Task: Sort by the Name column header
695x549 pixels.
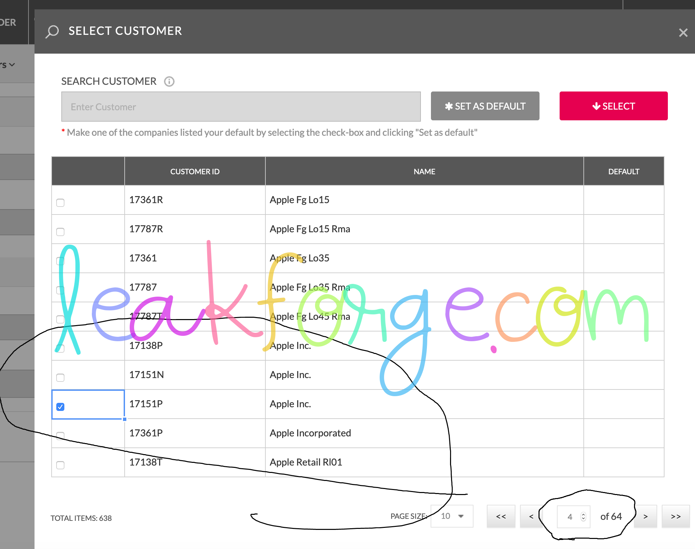Action: [x=424, y=171]
